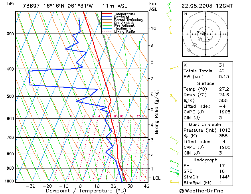Click surface Dewp value 24.6

click(224, 95)
